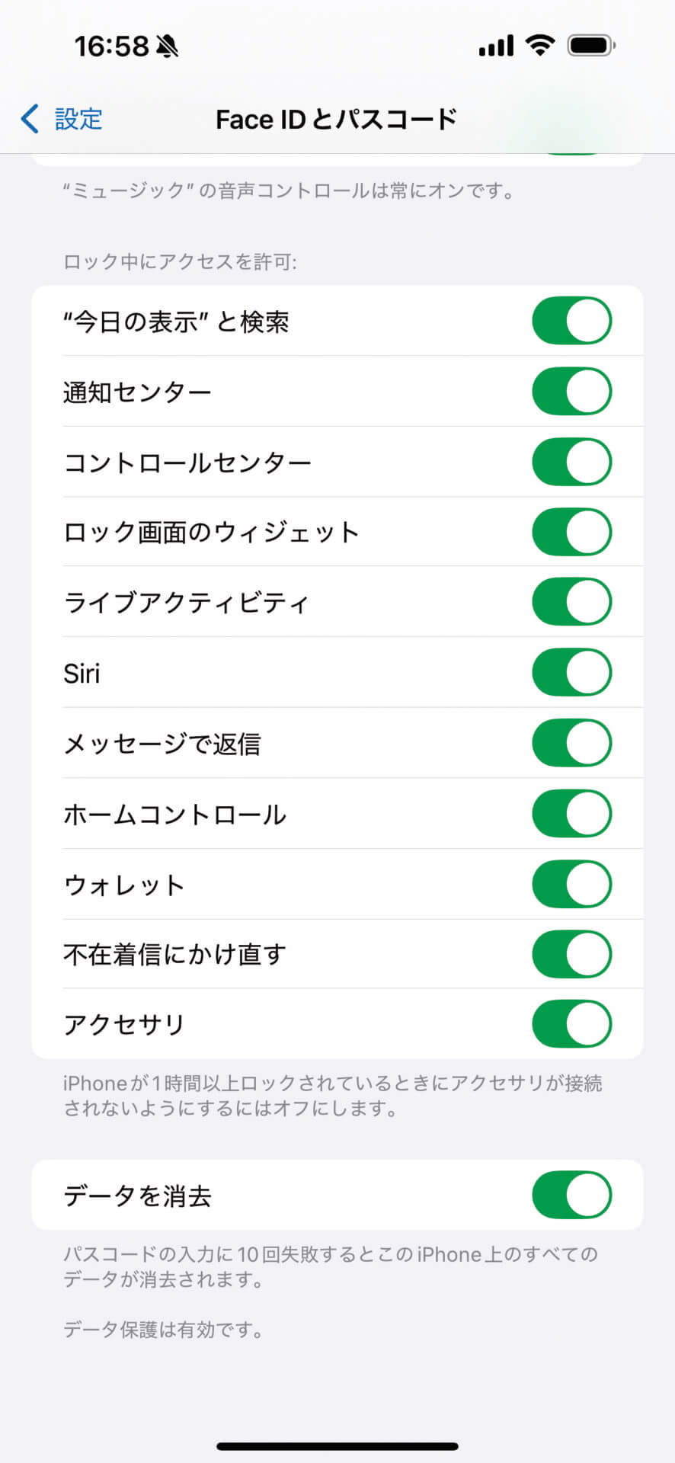Go back to 設定 screen
Image resolution: width=675 pixels, height=1463 pixels.
click(77, 119)
